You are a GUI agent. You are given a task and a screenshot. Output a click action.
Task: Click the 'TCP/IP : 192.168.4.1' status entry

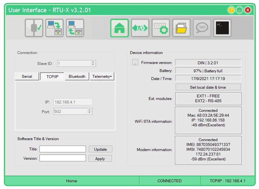click(x=228, y=181)
